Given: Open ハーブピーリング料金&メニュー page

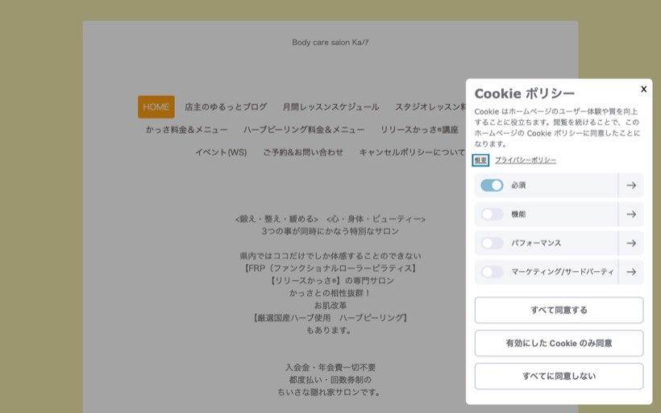Looking at the screenshot, I should coord(304,130).
